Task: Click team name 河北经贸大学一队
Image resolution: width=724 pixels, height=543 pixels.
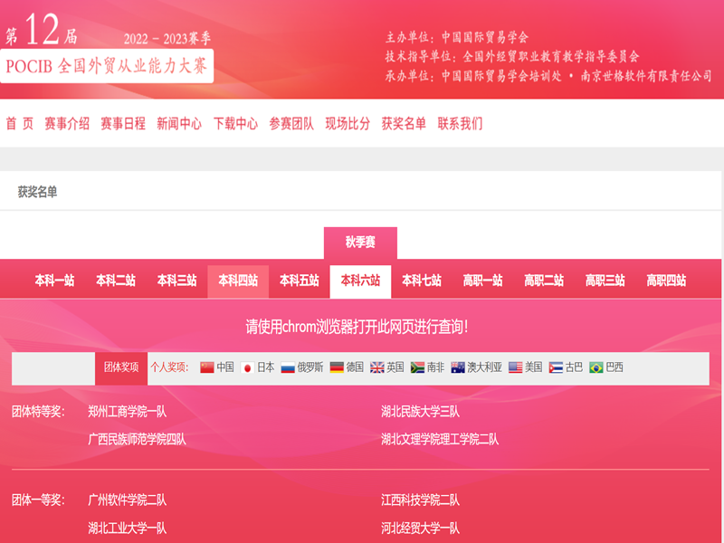Action: pos(421,529)
